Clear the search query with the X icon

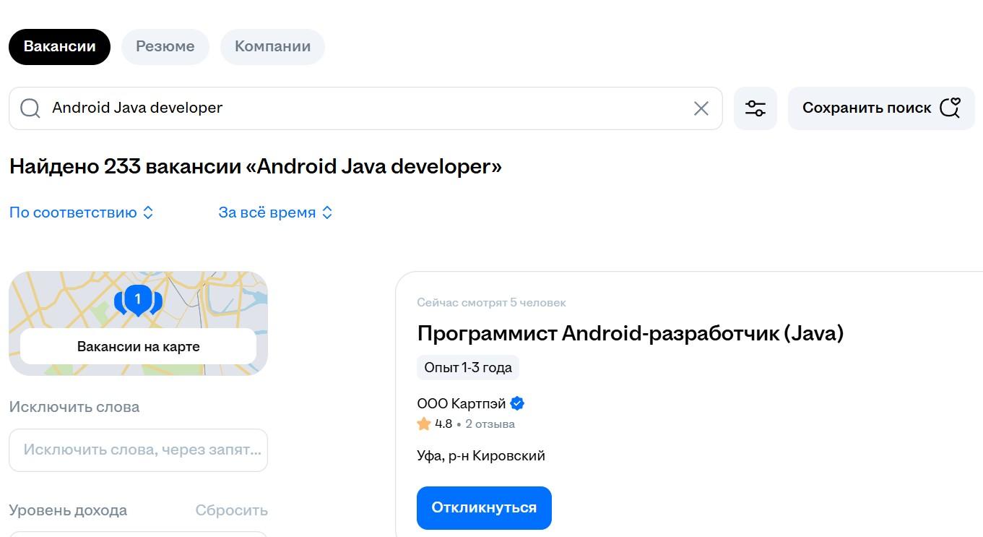click(700, 108)
